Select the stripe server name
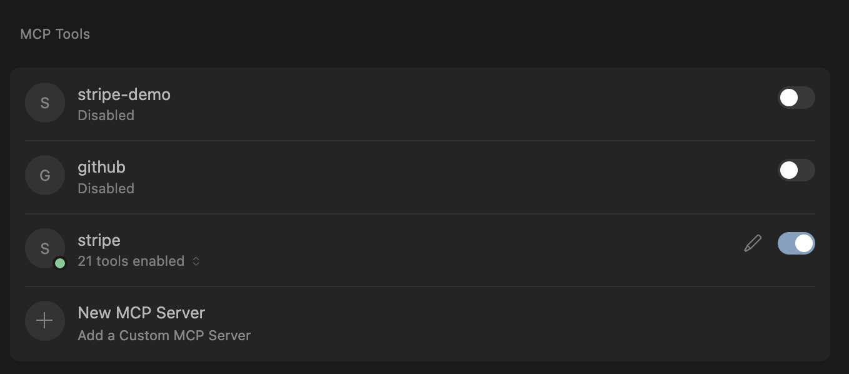 click(x=99, y=240)
